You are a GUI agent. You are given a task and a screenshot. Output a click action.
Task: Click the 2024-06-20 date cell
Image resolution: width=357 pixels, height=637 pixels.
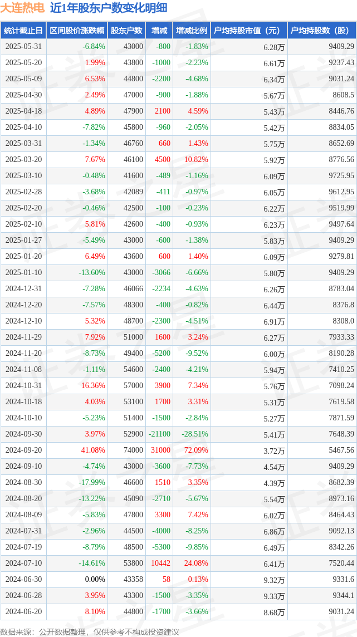click(x=23, y=611)
